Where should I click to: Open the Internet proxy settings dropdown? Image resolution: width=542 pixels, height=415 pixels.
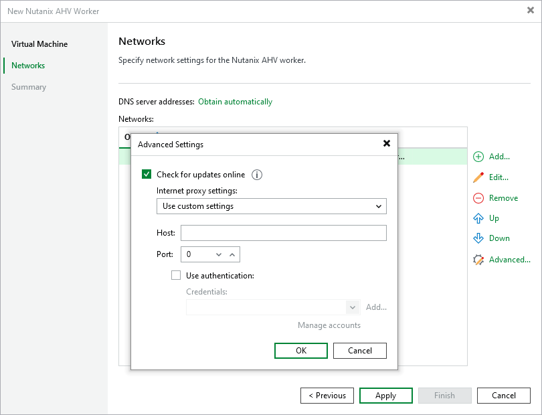point(272,206)
